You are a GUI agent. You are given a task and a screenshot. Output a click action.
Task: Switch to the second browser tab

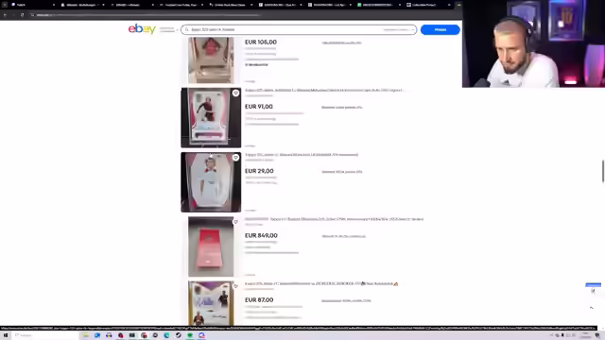point(82,5)
